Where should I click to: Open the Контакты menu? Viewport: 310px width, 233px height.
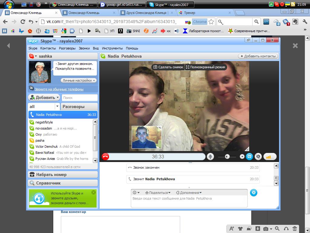click(x=48, y=48)
